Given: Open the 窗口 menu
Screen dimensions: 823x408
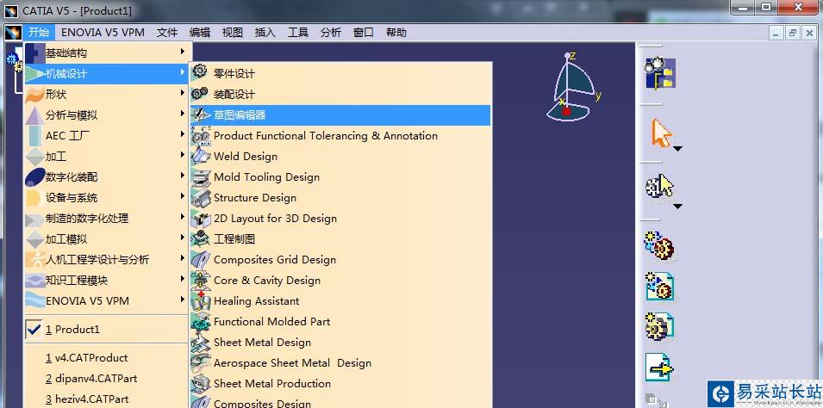Looking at the screenshot, I should coord(363,33).
